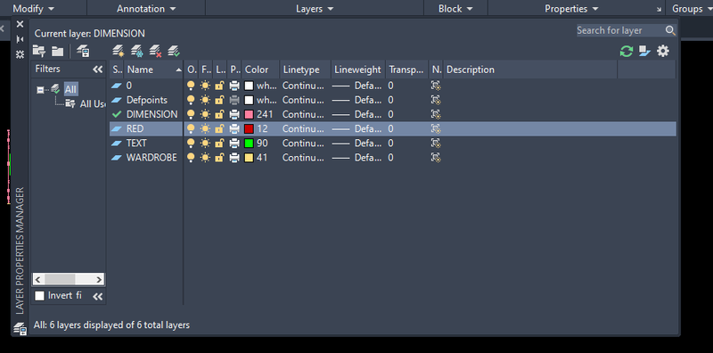Click the Search for layer field

pyautogui.click(x=620, y=30)
